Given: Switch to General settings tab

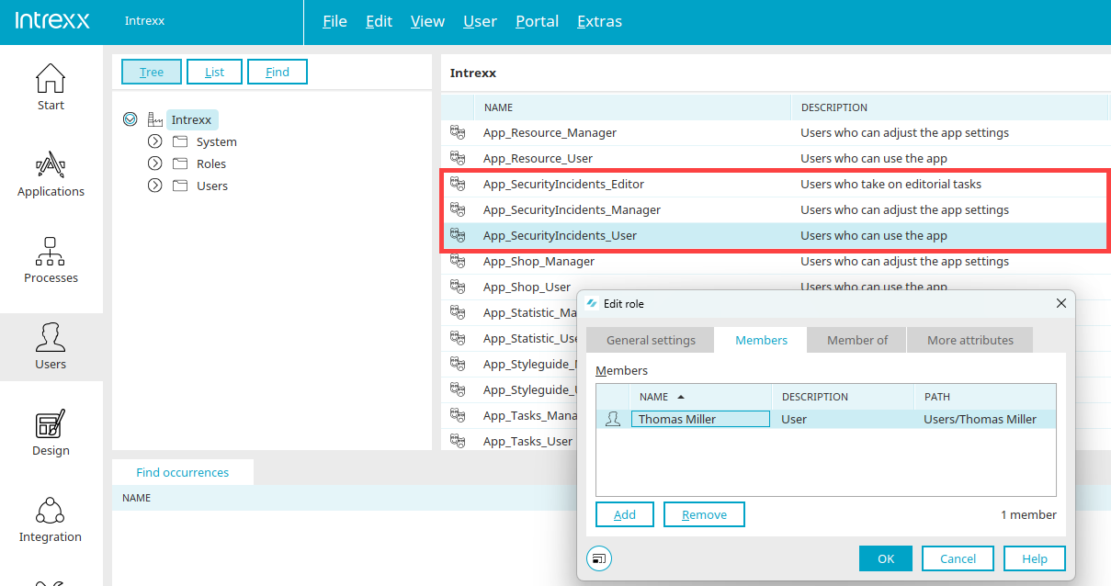Looking at the screenshot, I should point(651,340).
